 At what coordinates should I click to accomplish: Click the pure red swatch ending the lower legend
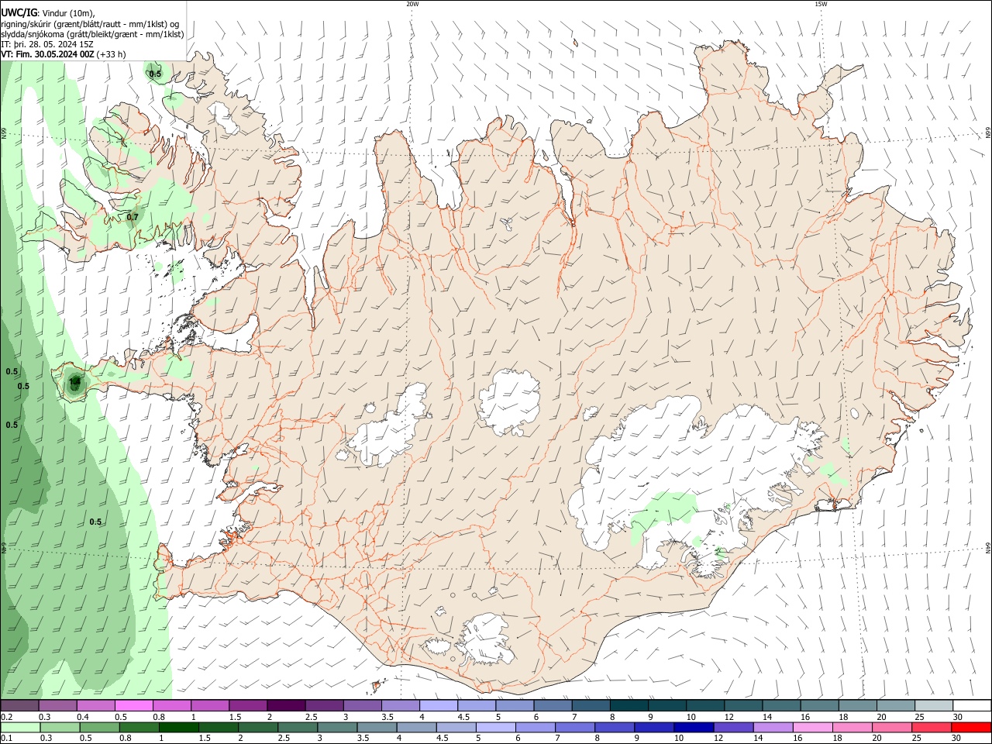pyautogui.click(x=970, y=728)
